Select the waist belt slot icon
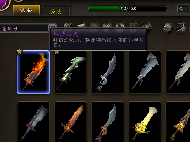190x142 pixels. pos(181,28)
